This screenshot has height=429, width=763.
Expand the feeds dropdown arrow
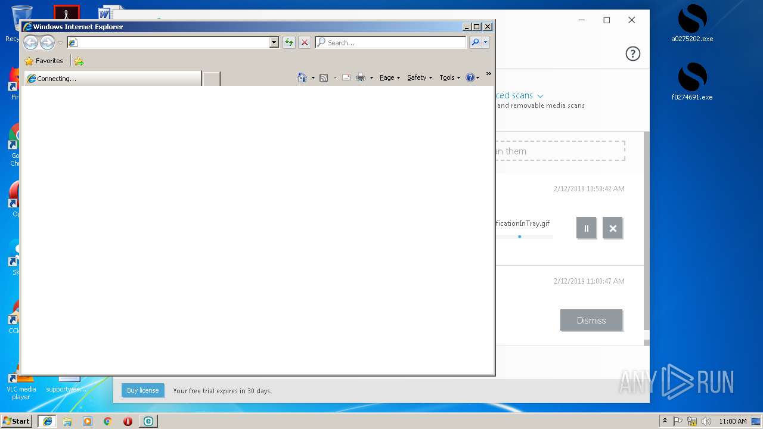(x=335, y=77)
